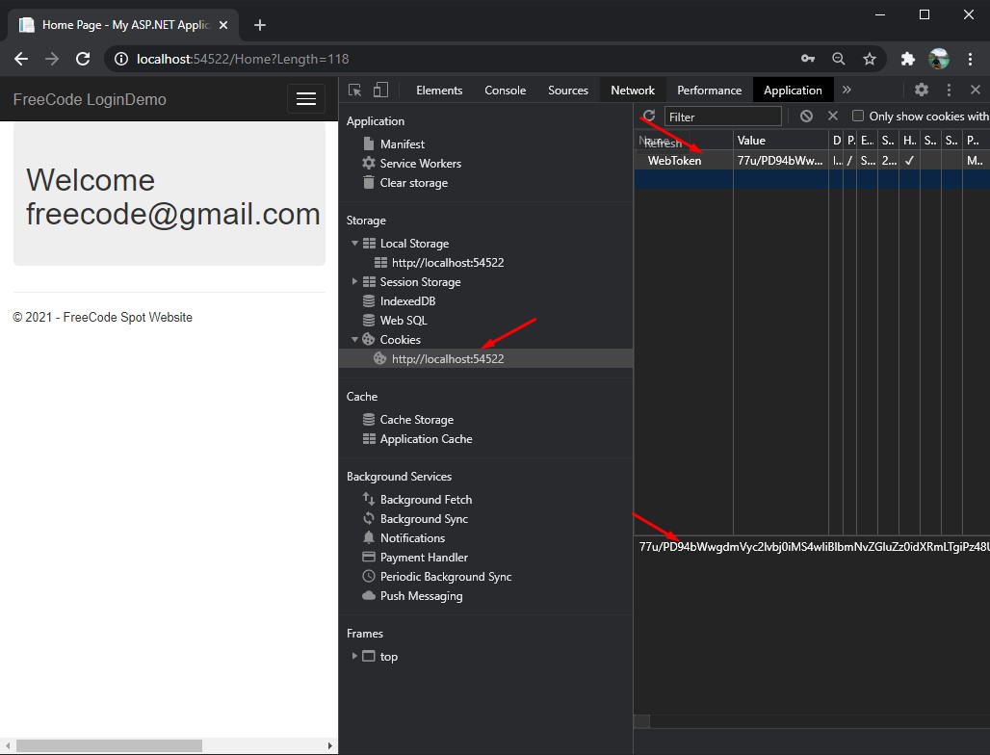Screen dimensions: 990x755
Task: Enable Only show cookies with issue checkbox
Action: (858, 117)
